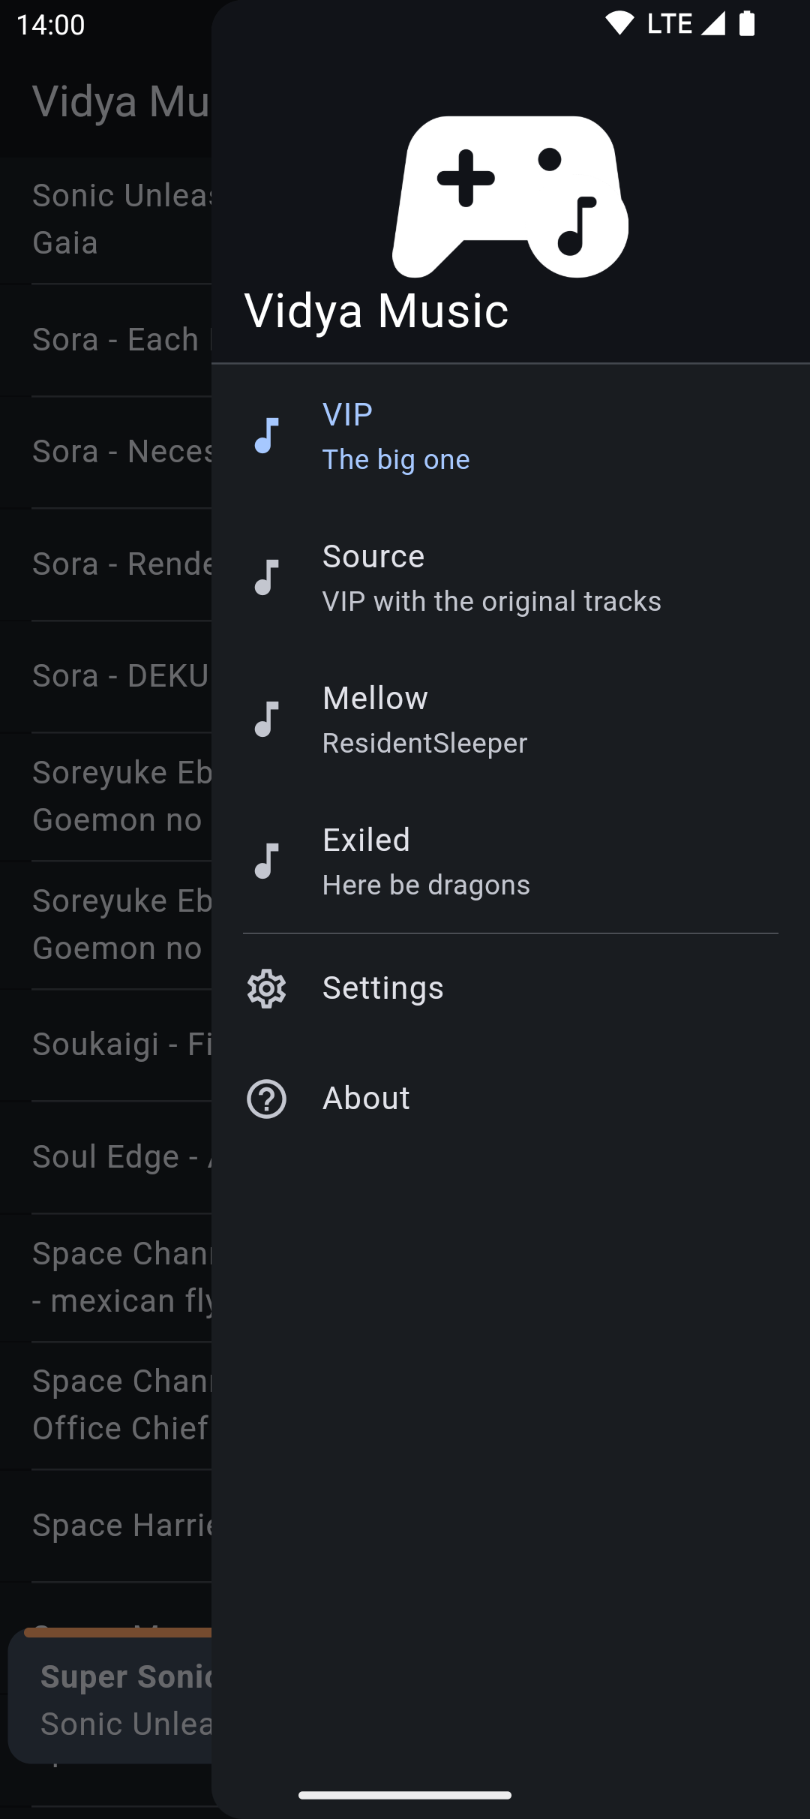This screenshot has width=810, height=1819.
Task: Click the About question mark icon
Action: pyautogui.click(x=267, y=1099)
